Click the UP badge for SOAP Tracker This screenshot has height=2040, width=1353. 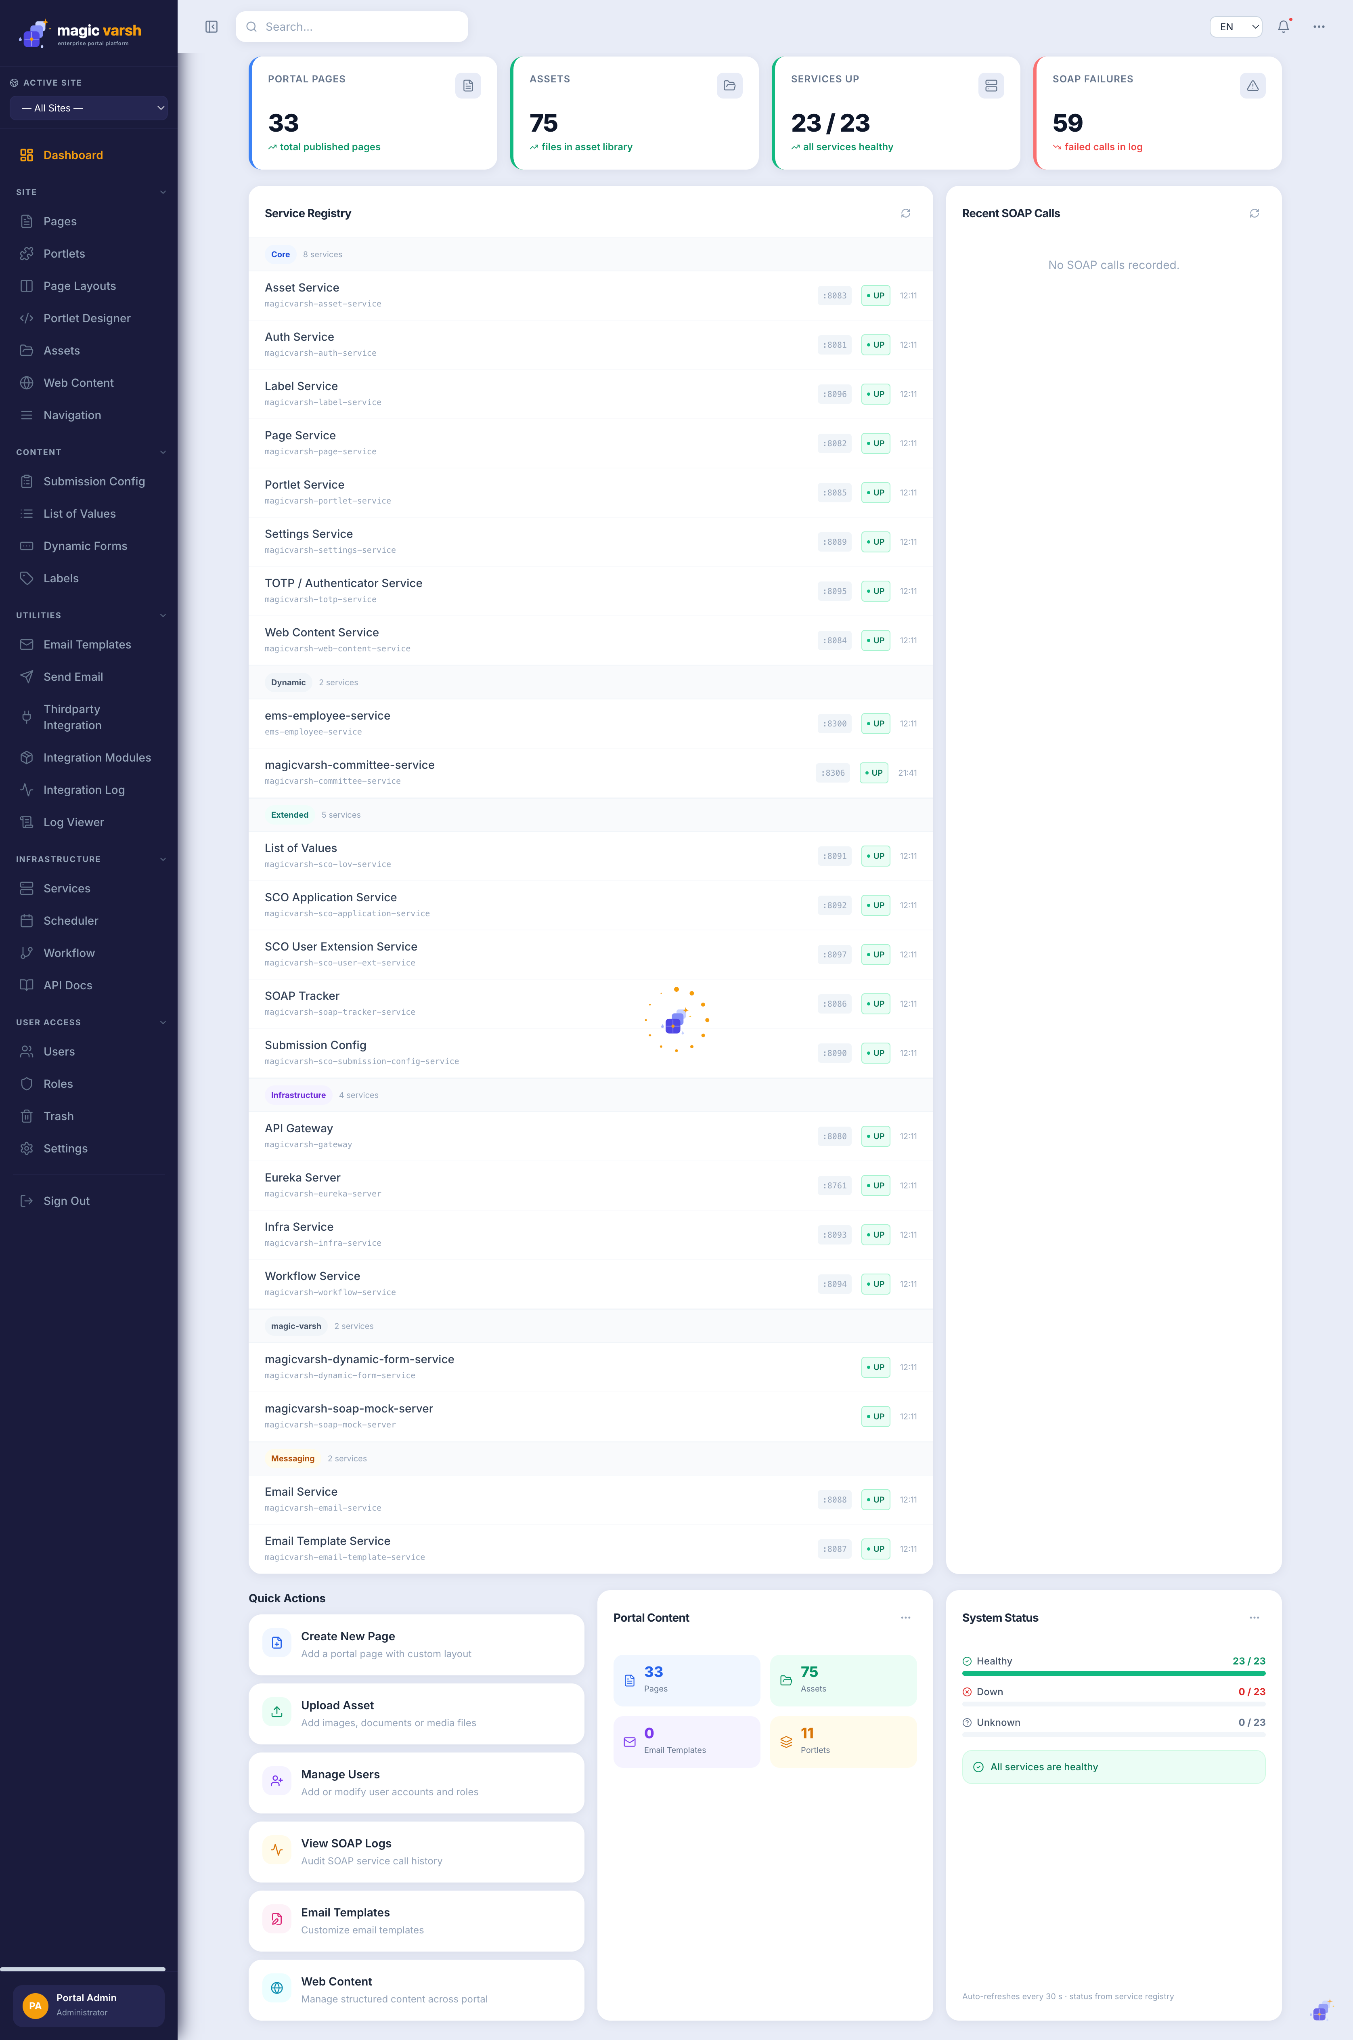(875, 1004)
